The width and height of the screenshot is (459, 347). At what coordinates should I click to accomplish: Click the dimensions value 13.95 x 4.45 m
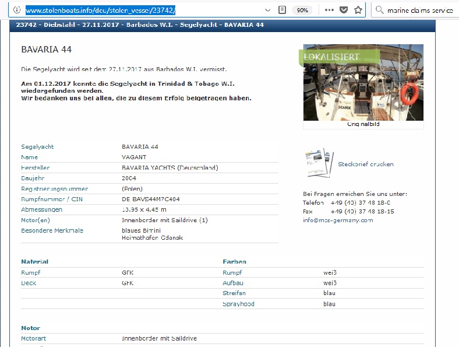[144, 209]
